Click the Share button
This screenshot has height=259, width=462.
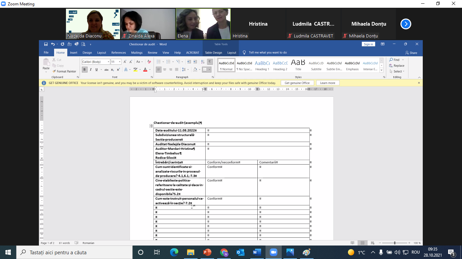point(411,53)
